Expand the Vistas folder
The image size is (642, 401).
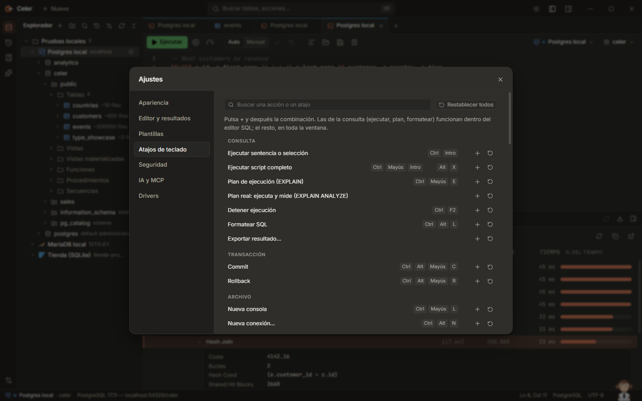tap(52, 148)
